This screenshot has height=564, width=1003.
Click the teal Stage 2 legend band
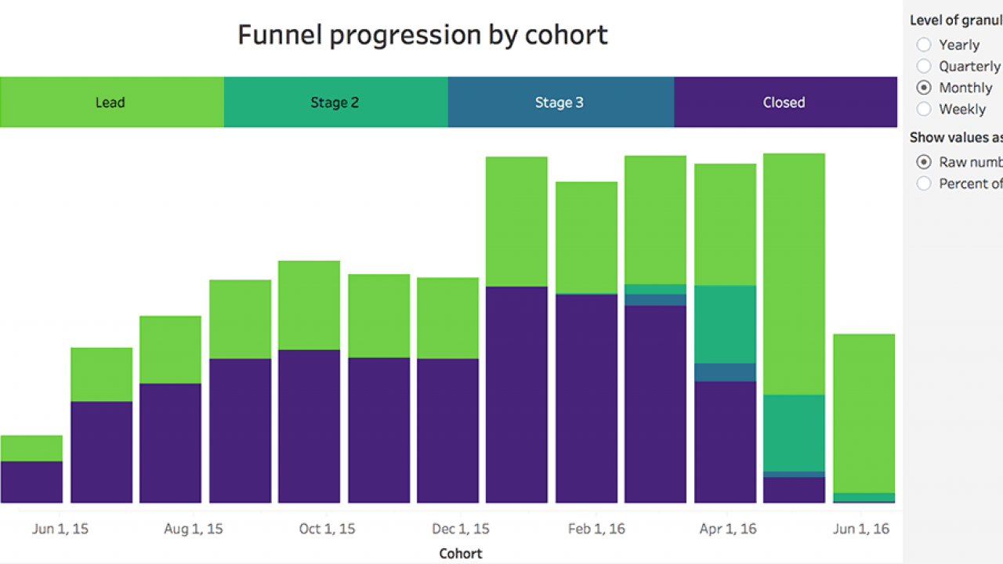pos(335,102)
